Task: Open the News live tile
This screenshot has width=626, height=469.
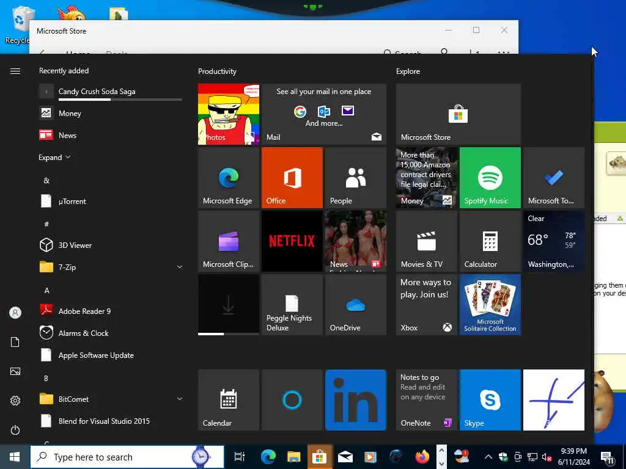Action: click(356, 241)
